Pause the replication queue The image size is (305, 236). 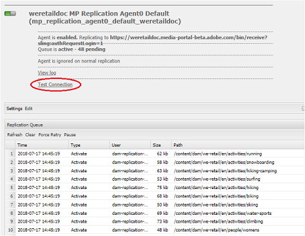coord(70,135)
